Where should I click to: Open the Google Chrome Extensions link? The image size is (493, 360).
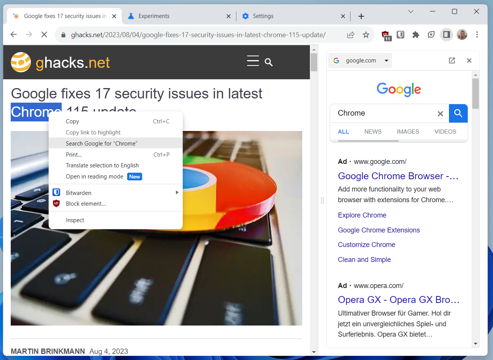coord(379,230)
